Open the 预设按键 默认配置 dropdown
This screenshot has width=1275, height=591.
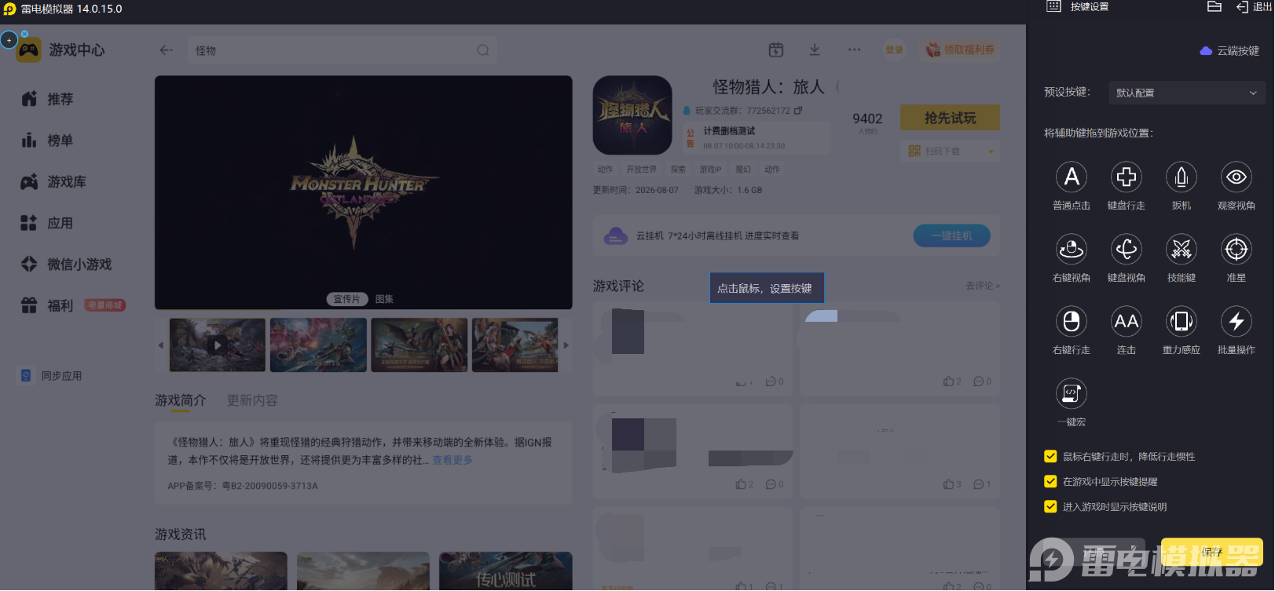click(1186, 93)
